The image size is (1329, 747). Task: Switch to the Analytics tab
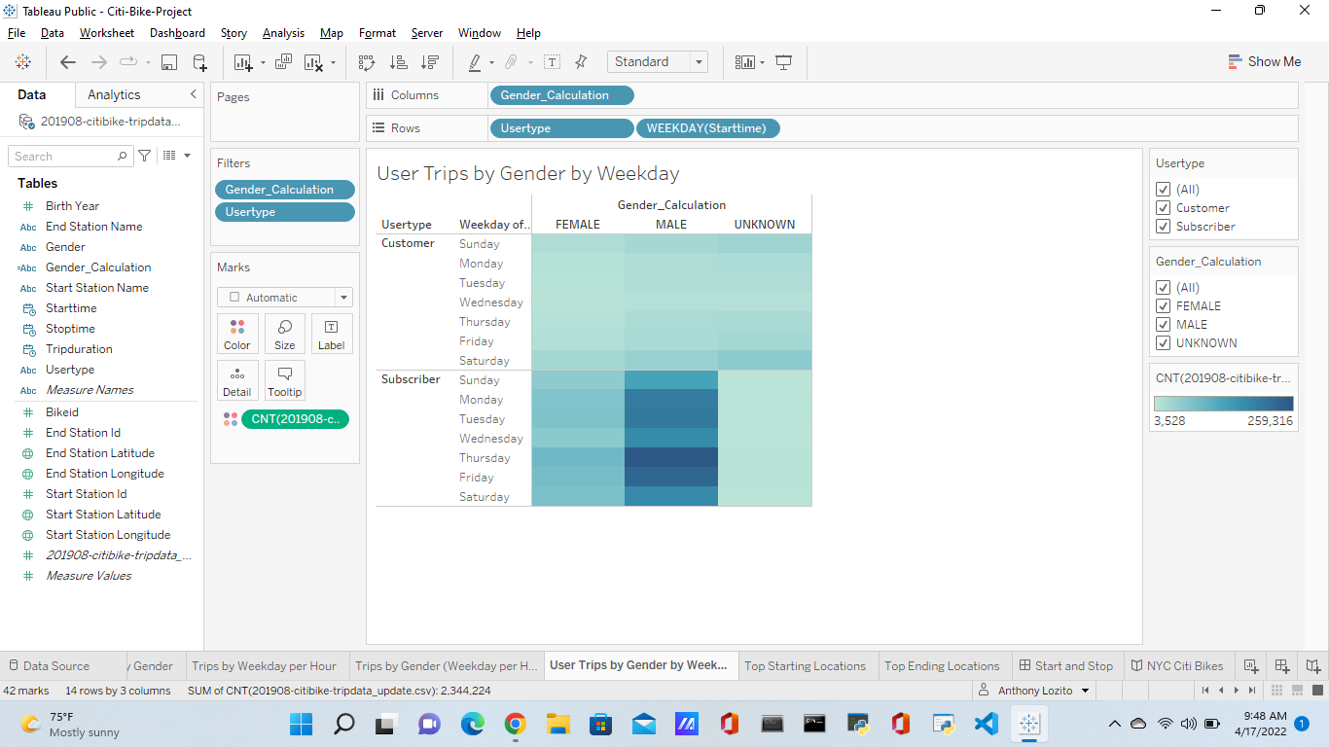click(x=114, y=94)
